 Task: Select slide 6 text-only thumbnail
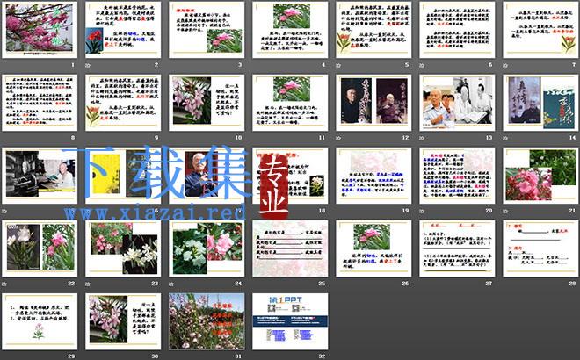tap(457, 30)
